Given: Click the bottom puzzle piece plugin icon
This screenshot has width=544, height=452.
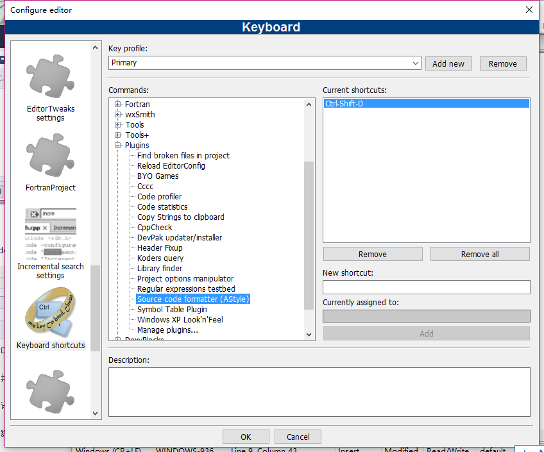Looking at the screenshot, I should tap(51, 392).
